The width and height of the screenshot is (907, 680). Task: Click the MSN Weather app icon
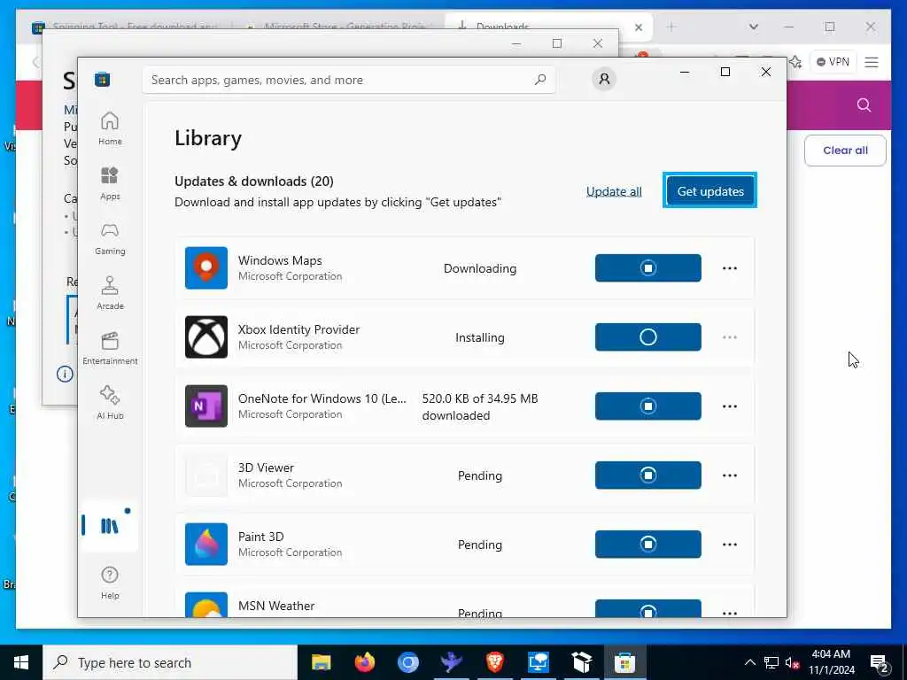205,604
